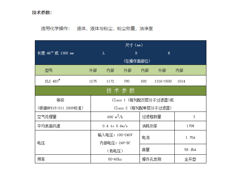
Task: Click the 电压 row label
Action: (x=41, y=143)
